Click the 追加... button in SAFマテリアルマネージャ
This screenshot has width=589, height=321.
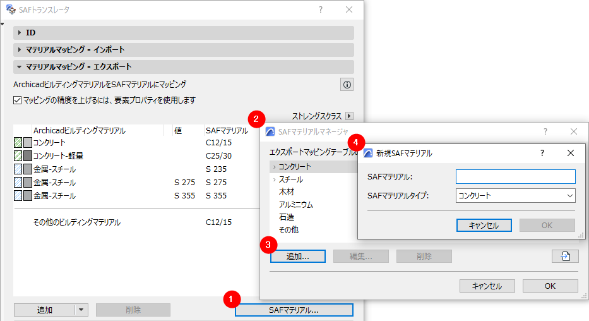pos(297,257)
